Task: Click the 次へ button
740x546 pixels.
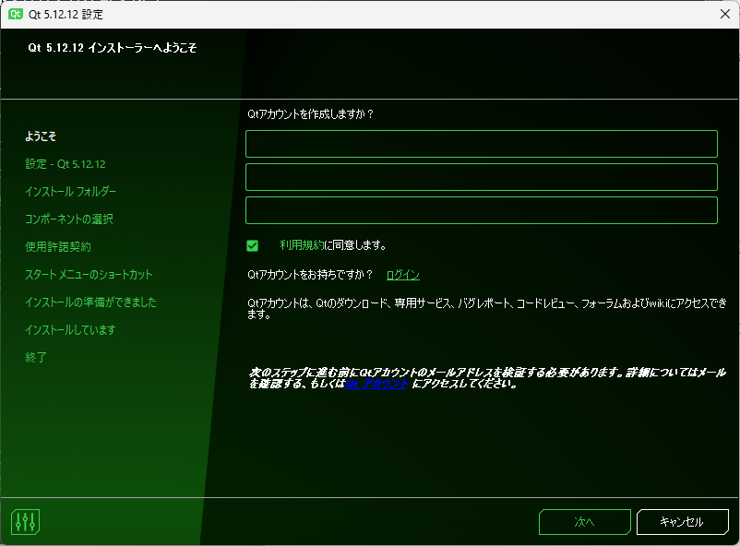Action: click(585, 521)
